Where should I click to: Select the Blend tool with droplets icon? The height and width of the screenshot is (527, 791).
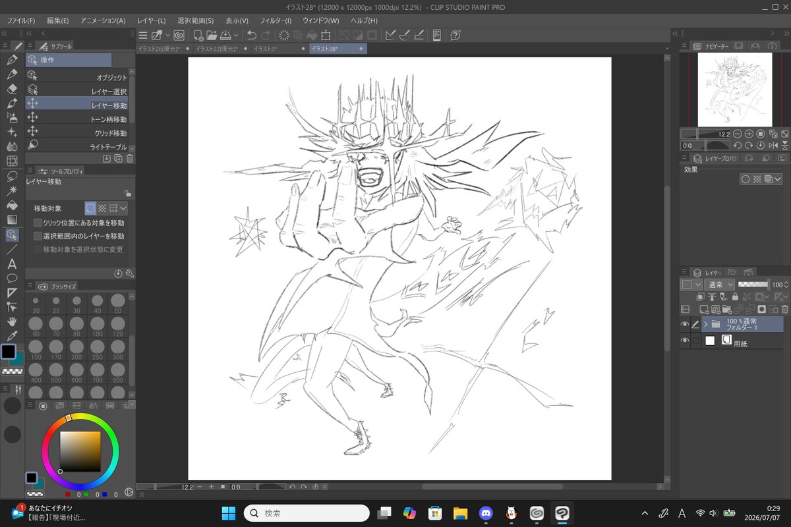tap(12, 146)
